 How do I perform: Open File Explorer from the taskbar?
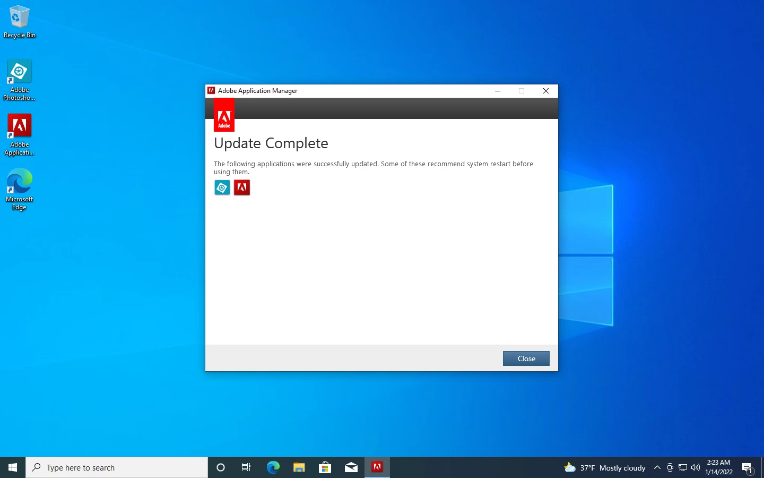(x=299, y=467)
